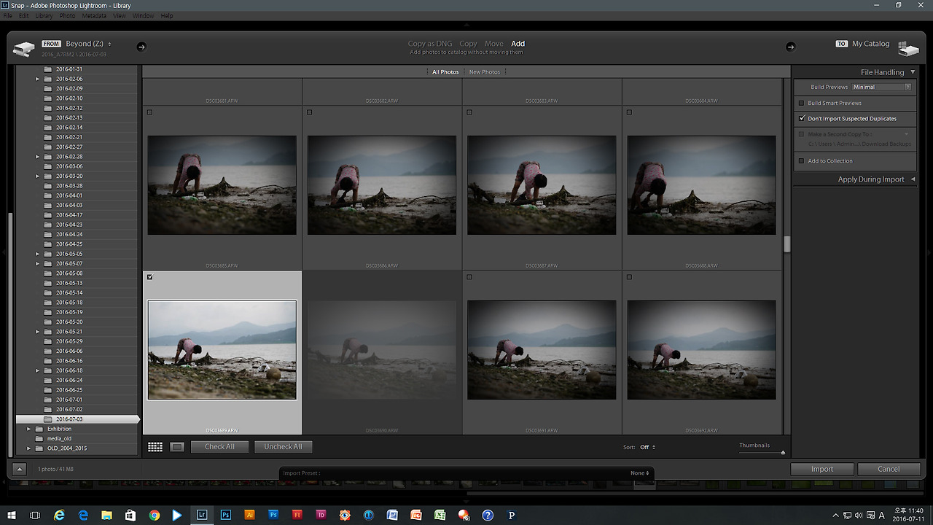Open Internet Explorer from the taskbar
This screenshot has width=933, height=525.
[x=60, y=515]
